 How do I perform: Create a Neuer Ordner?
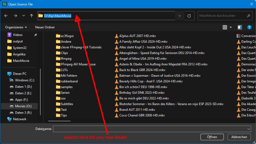pyautogui.click(x=45, y=27)
